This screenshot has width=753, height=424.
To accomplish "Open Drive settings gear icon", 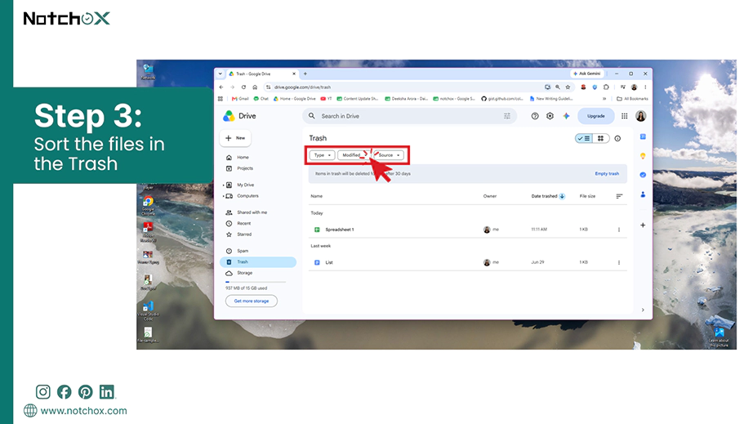I will click(x=550, y=116).
